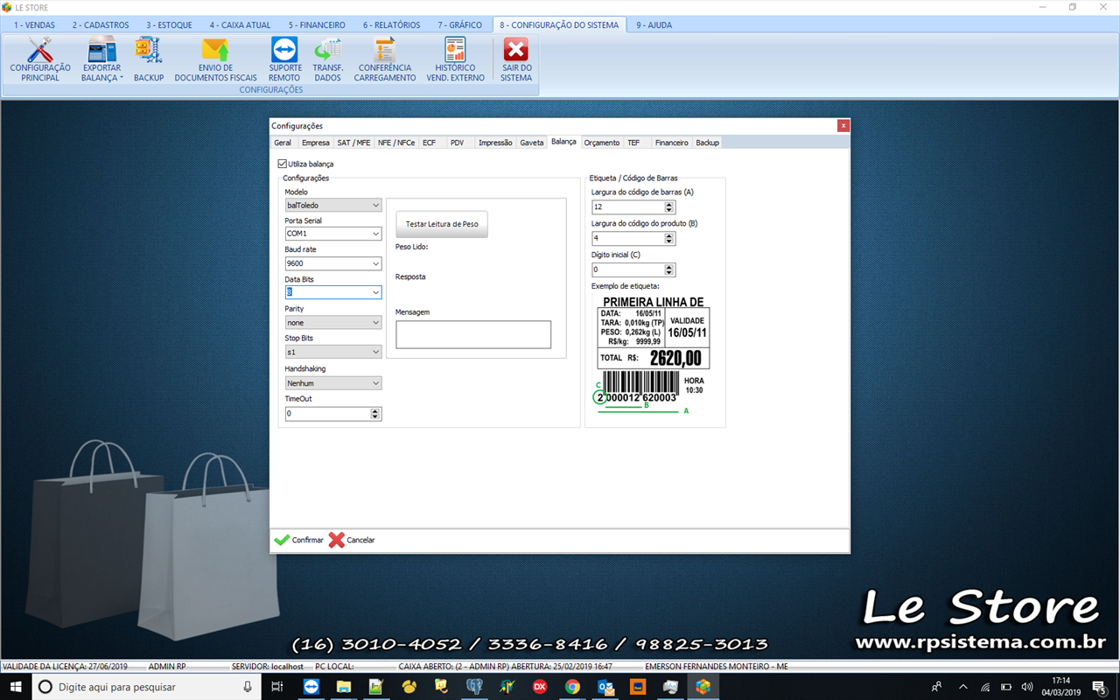Viewport: 1120px width, 700px height.
Task: Open Histórico Vend. Externo
Action: point(455,59)
